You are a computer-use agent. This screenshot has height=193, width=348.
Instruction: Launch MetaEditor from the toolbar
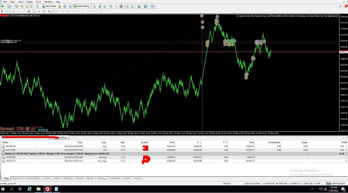pos(59,6)
